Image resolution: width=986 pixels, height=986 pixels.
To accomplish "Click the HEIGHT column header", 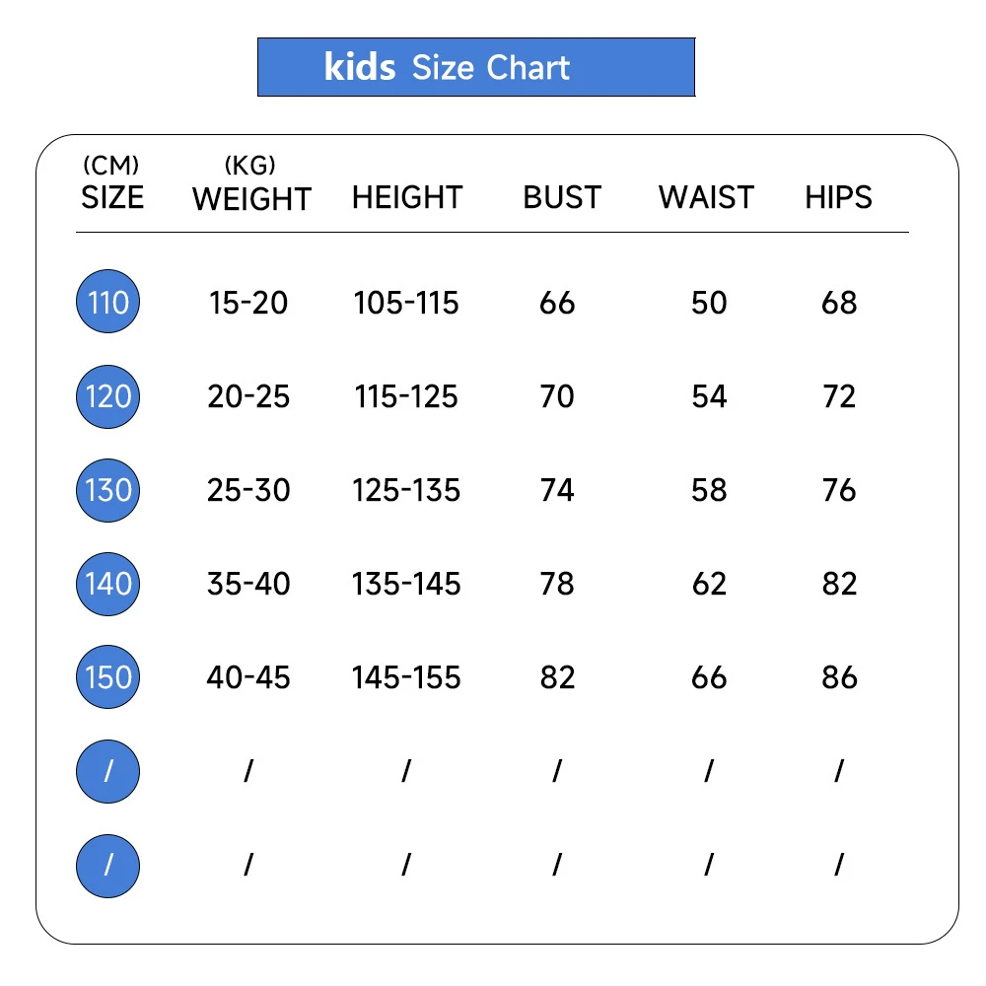I will tap(407, 197).
